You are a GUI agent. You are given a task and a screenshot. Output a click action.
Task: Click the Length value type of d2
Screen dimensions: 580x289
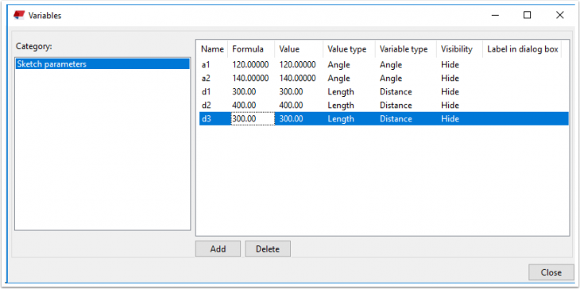(x=341, y=106)
